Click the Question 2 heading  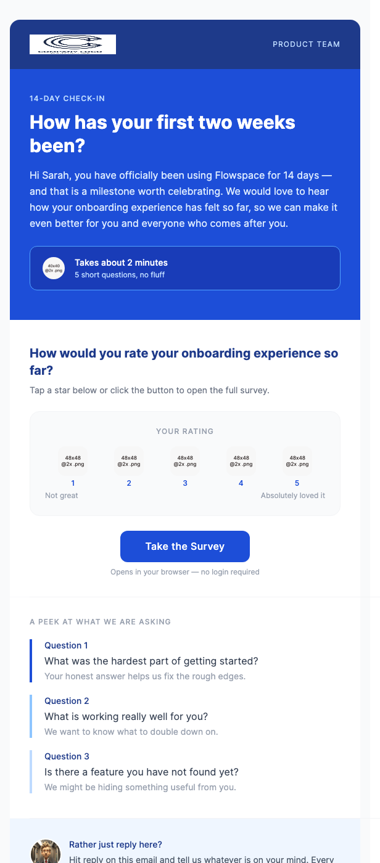point(67,701)
